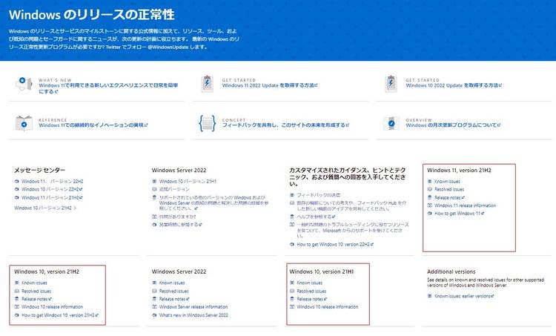Screen dimensions: 556x336
Task: Open Known issues under Windows 10, version 21H2
Action: point(34,283)
